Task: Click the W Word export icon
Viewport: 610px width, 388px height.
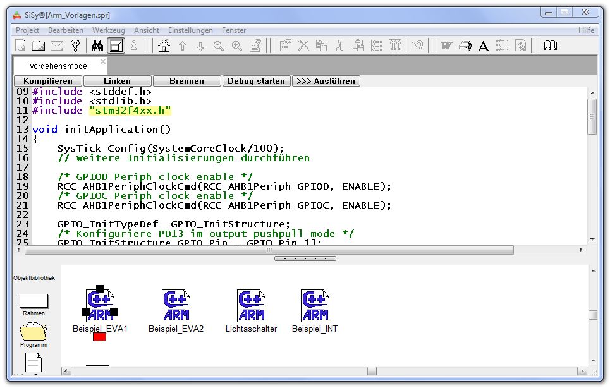Action: click(x=447, y=46)
